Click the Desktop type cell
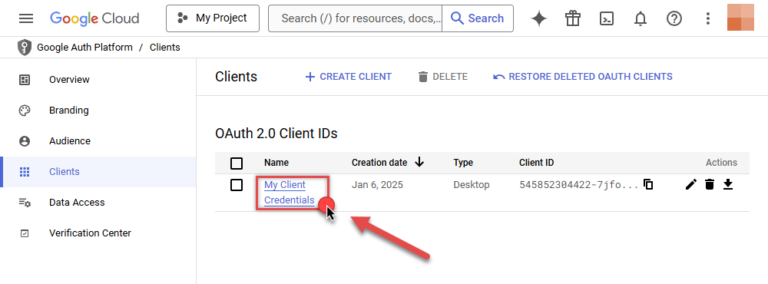The height and width of the screenshot is (284, 768). pos(472,185)
